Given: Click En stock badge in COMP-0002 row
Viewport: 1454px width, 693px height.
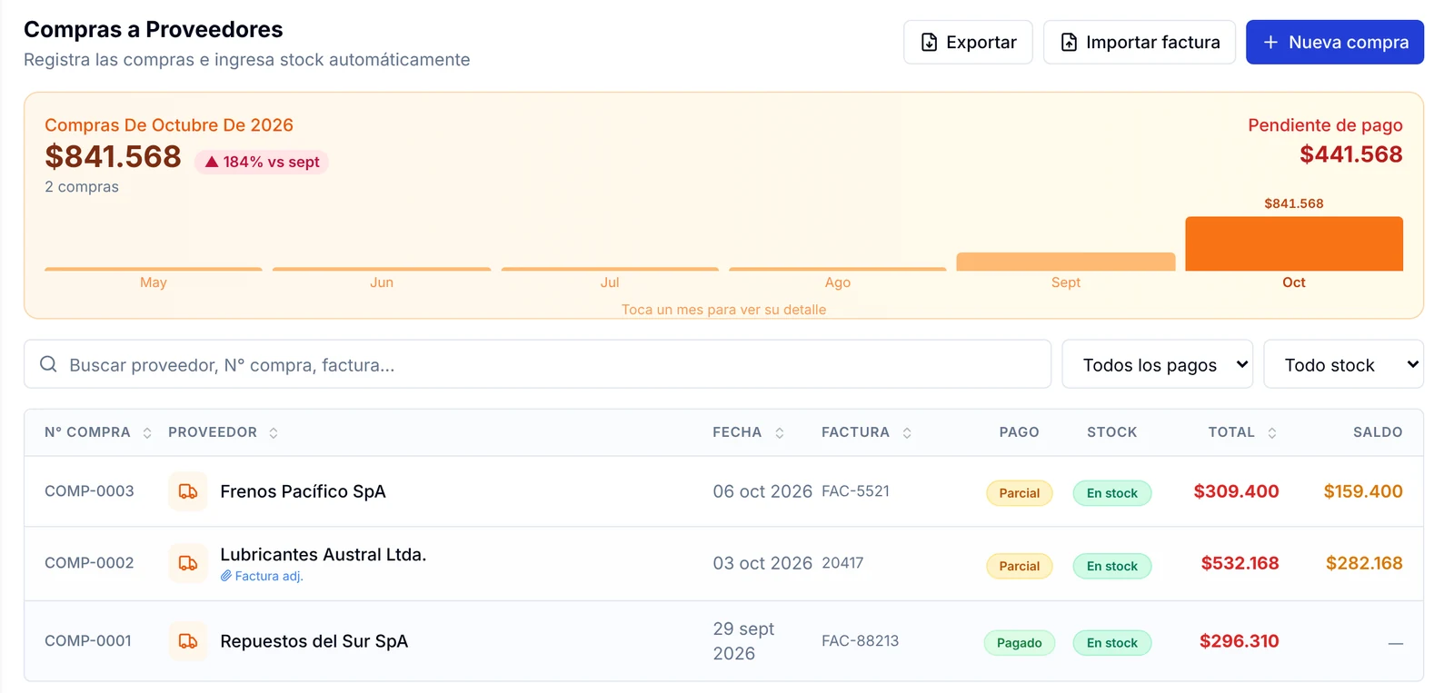Looking at the screenshot, I should click(x=1112, y=566).
